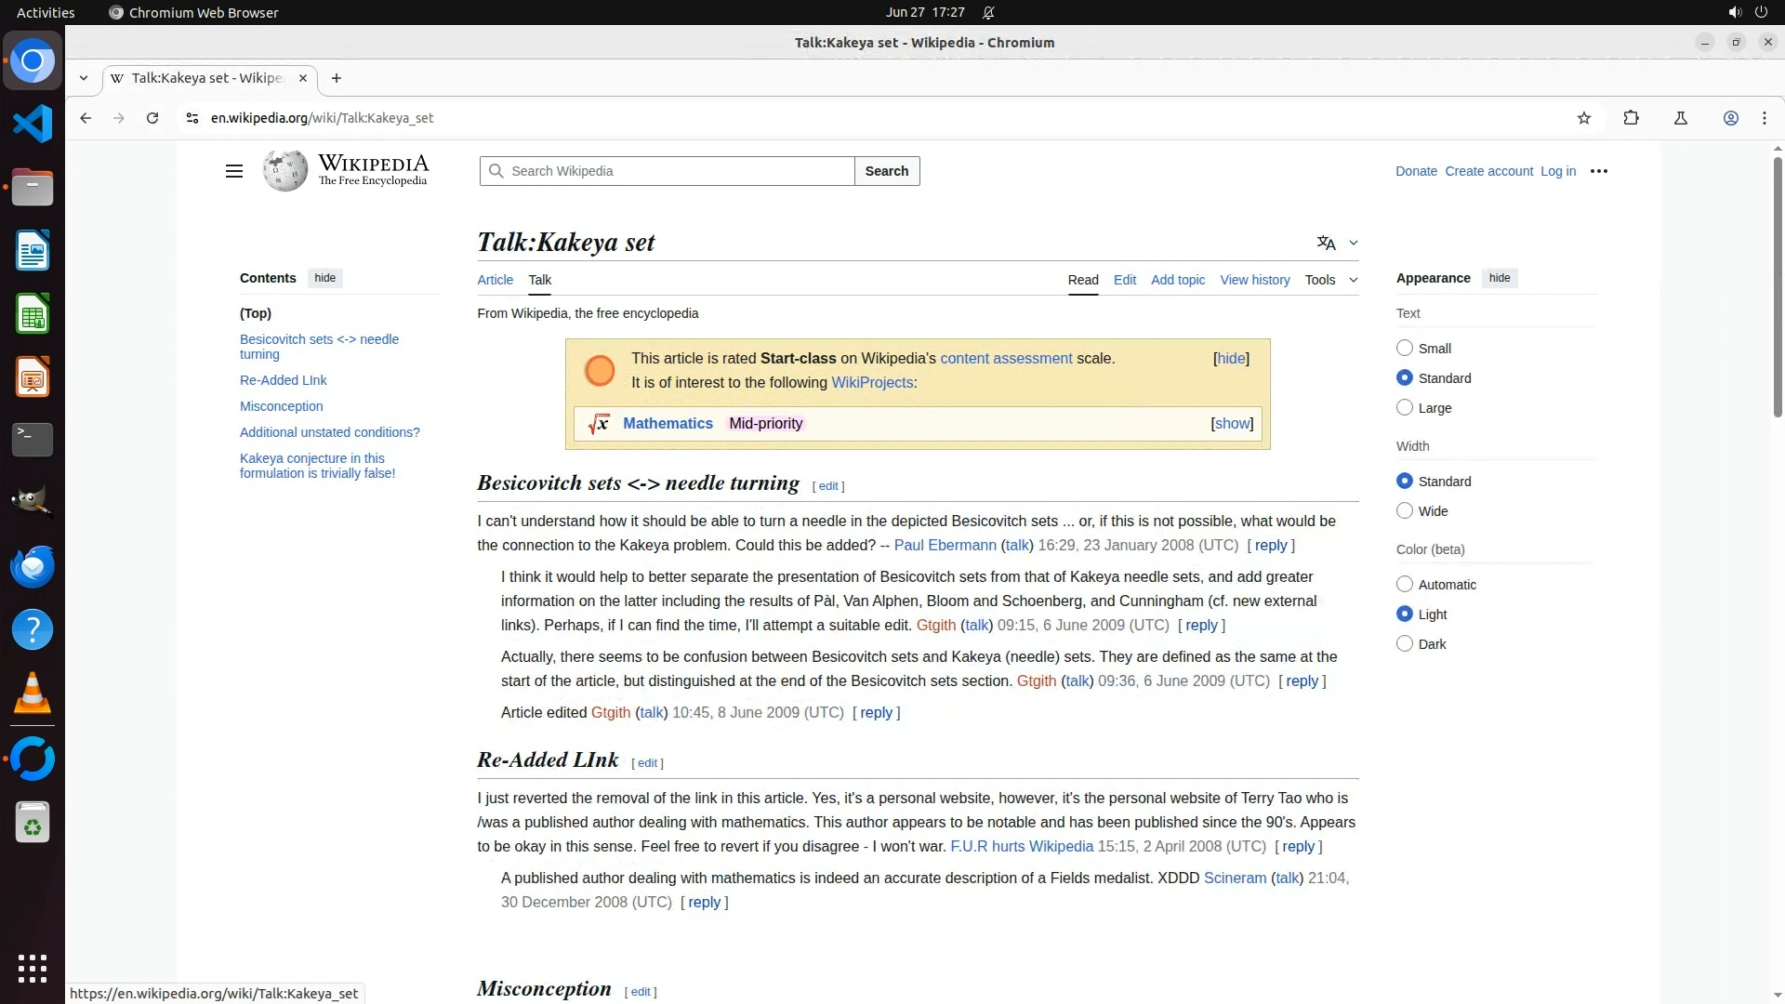Viewport: 1785px width, 1004px height.
Task: Open the Chromium three-dot menu
Action: click(1764, 118)
